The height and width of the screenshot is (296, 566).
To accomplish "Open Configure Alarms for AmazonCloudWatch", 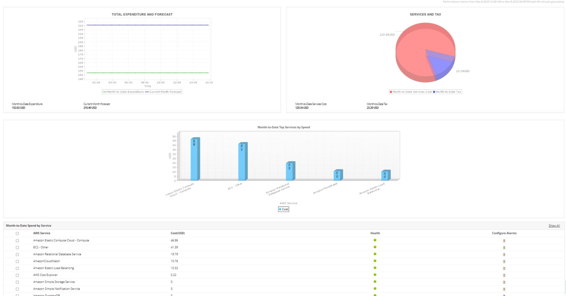I will [x=504, y=261].
